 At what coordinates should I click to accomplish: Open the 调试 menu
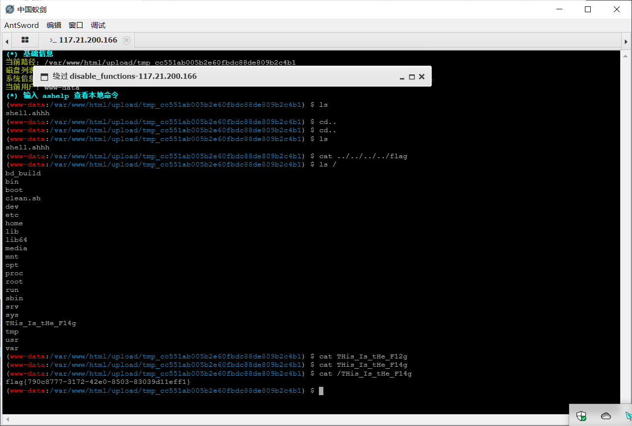click(98, 25)
